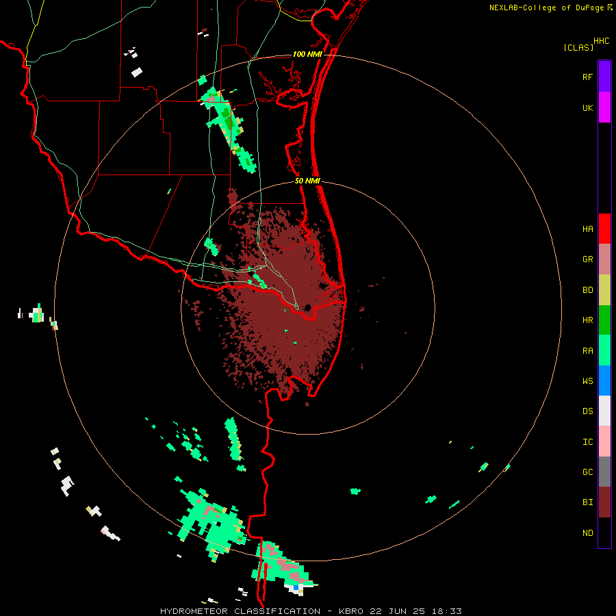Click the 'ND' legend label
This screenshot has width=616, height=616.
pyautogui.click(x=587, y=533)
